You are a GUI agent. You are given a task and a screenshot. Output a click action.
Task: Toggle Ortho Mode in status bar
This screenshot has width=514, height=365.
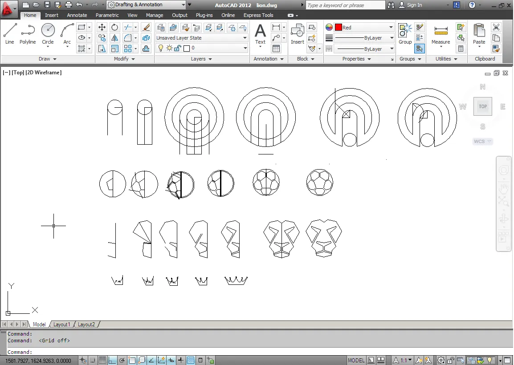pyautogui.click(x=112, y=361)
